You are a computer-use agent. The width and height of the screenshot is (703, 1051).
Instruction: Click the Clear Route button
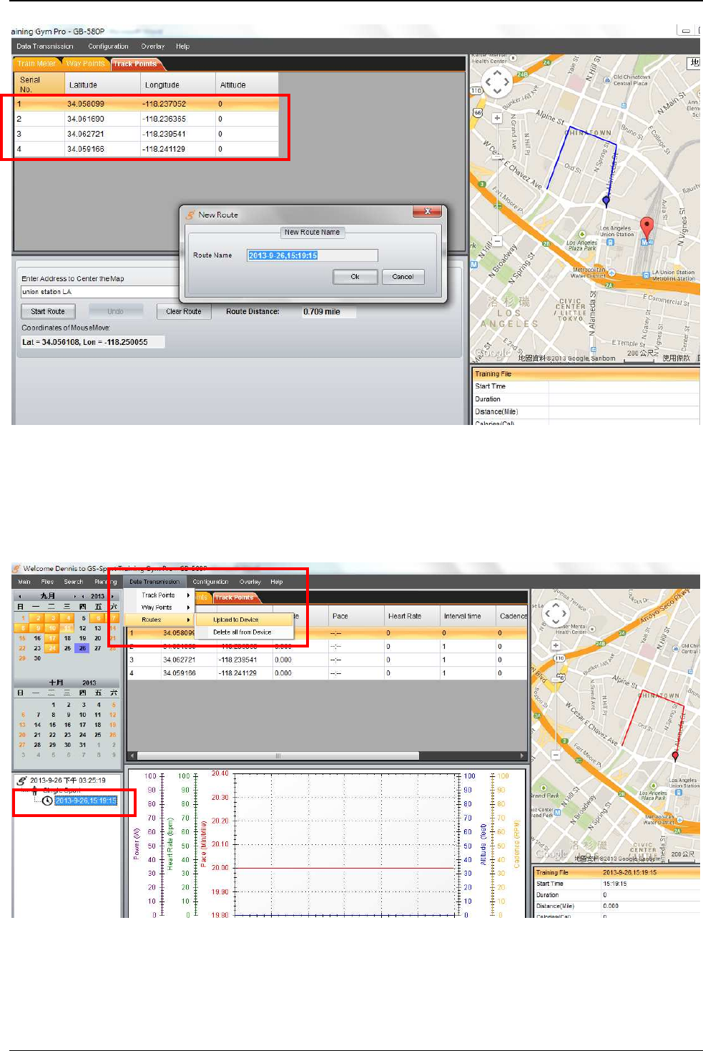pos(183,311)
